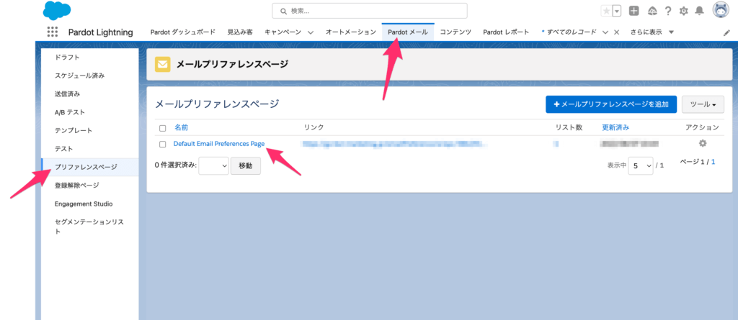The width and height of the screenshot is (738, 320).
Task: Click メールプリファレンスページを追加 button
Action: pyautogui.click(x=610, y=104)
